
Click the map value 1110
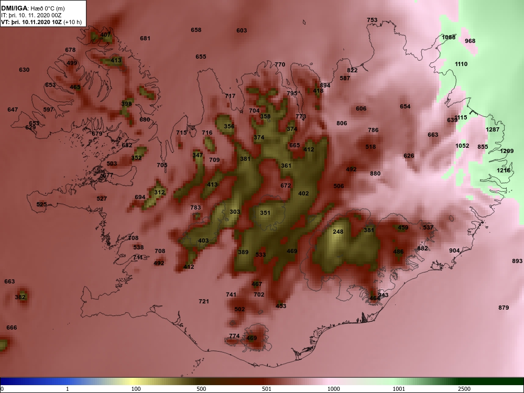(461, 64)
